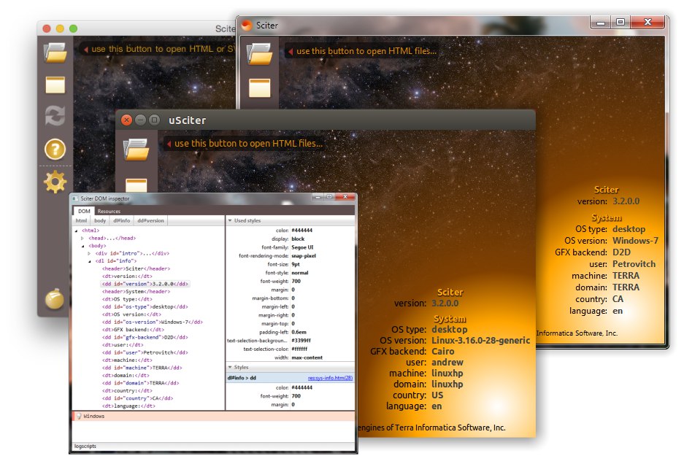Close the uSciter window with its red button

coord(126,120)
